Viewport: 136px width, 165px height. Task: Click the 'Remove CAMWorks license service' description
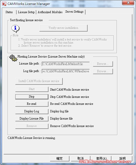coord(72,126)
